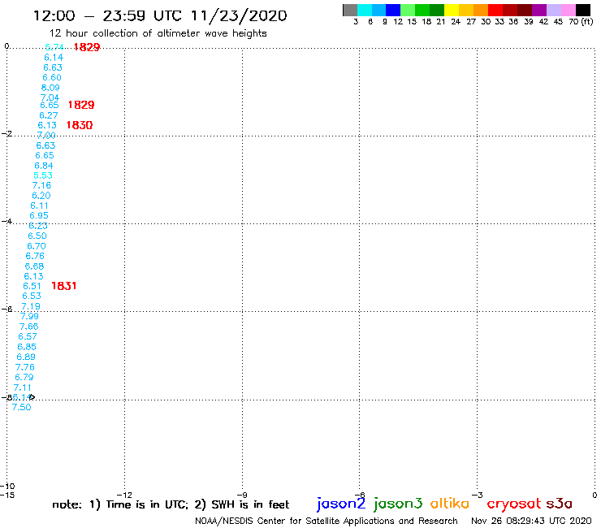Click the 7.00 wave height value
Screen dimensions: 601x528
[46, 136]
